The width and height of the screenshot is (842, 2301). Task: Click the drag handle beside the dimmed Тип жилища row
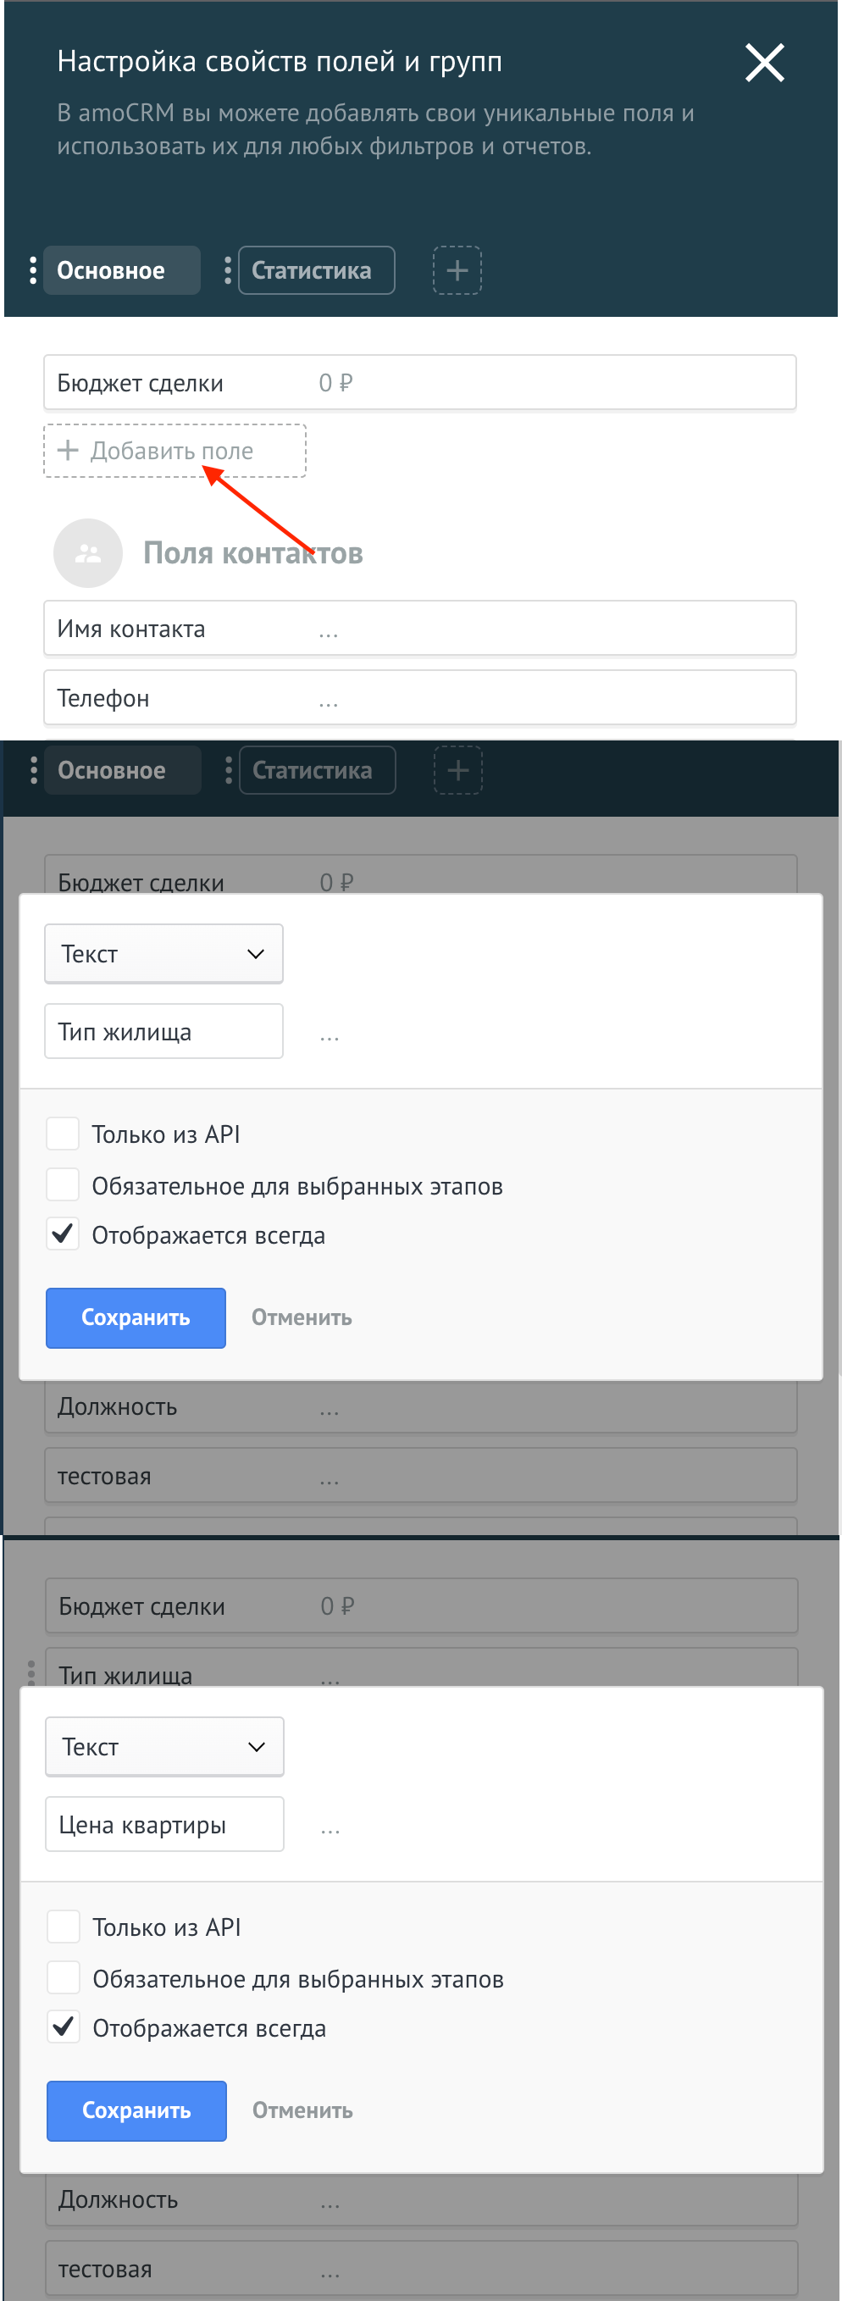31,1672
